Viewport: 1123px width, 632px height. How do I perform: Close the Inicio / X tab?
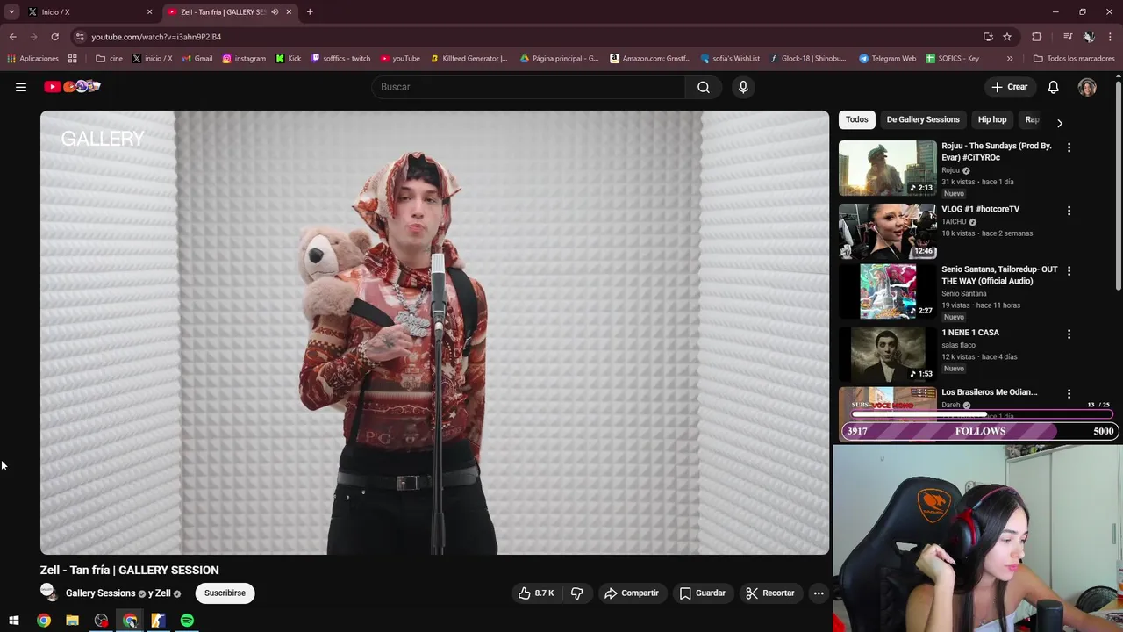149,12
